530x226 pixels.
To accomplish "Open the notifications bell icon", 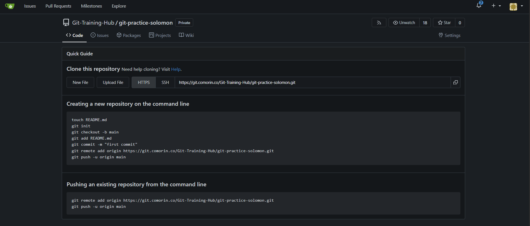I will pyautogui.click(x=479, y=6).
